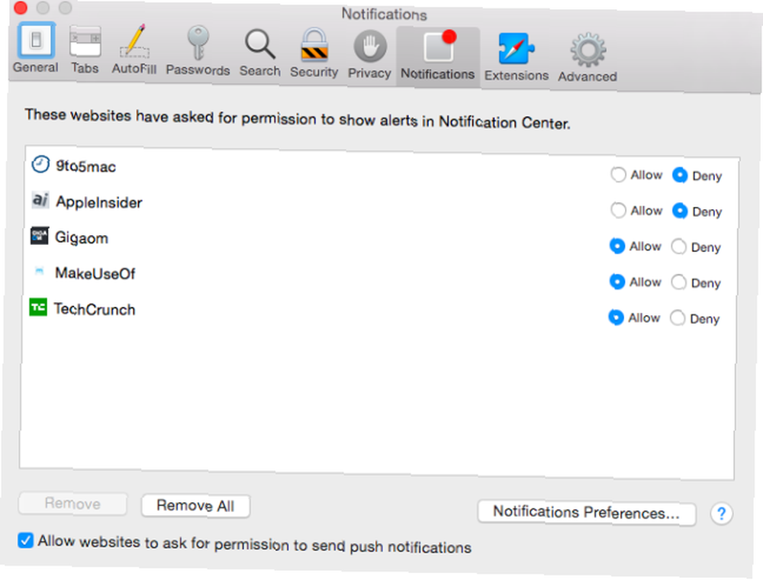Select the MakeUseOf row name
This screenshot has height=580, width=763.
coord(95,273)
